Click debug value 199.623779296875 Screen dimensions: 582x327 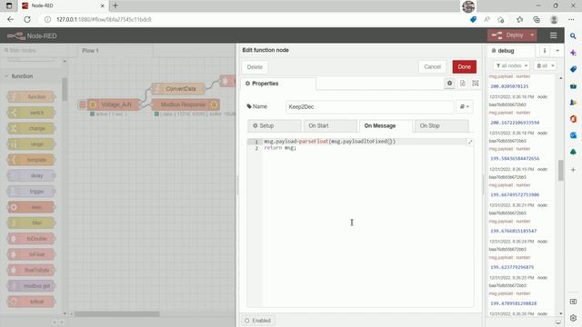click(512, 267)
